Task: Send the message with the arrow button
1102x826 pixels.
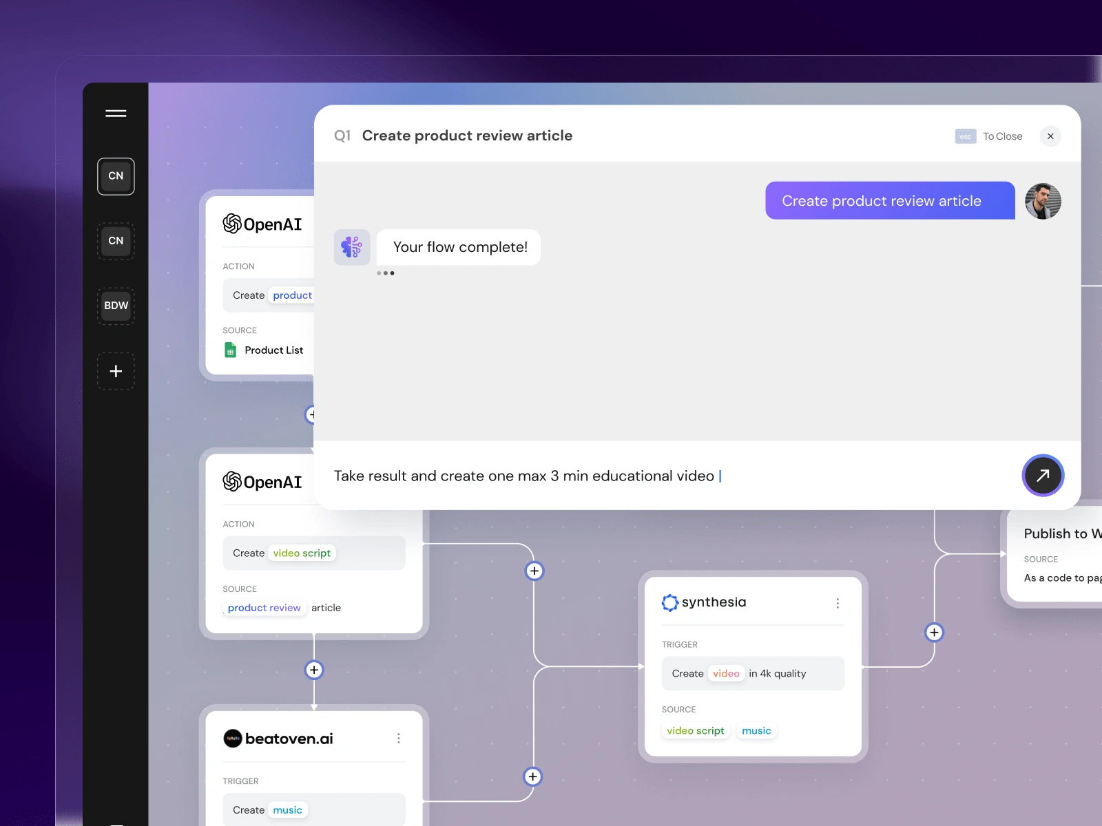Action: coord(1043,476)
